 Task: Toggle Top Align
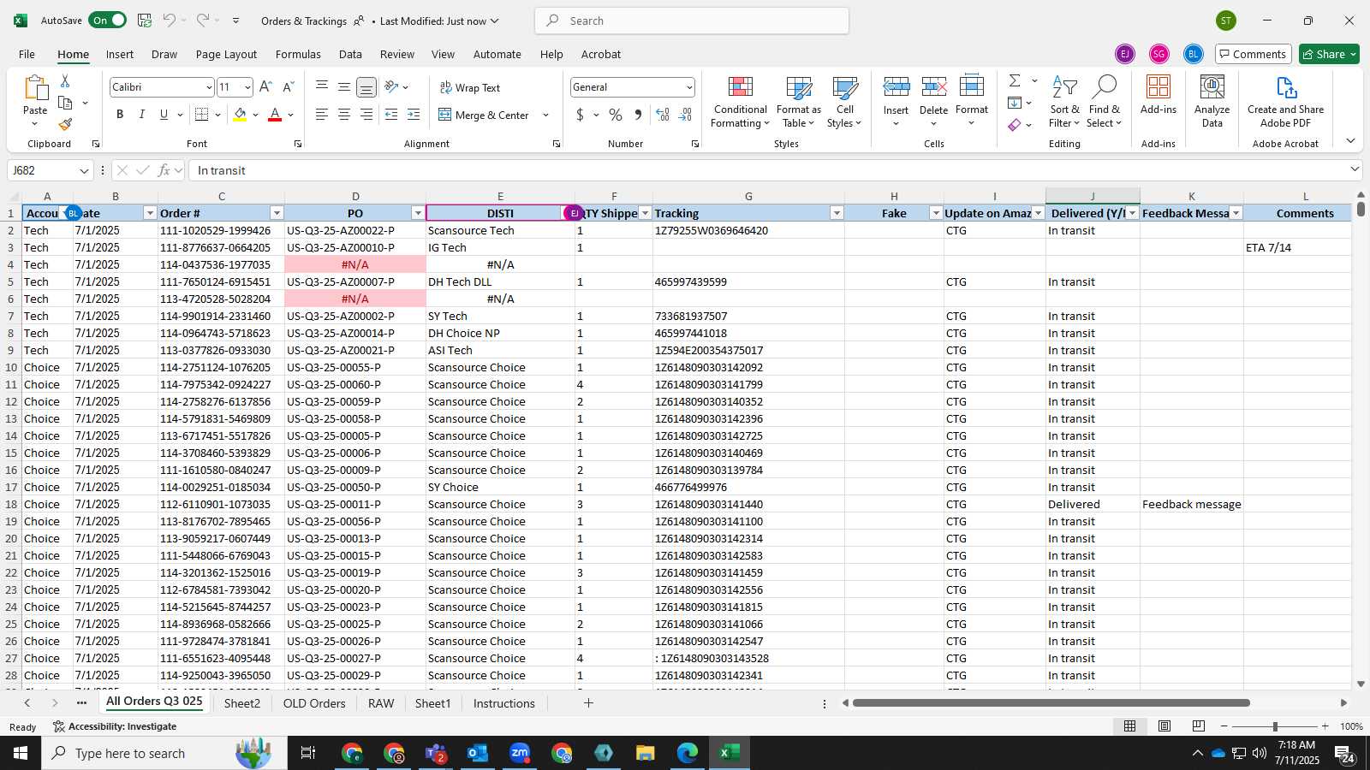[322, 87]
